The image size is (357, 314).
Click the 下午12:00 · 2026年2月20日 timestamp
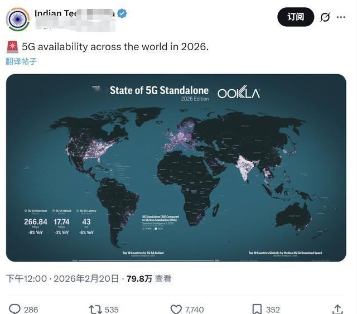[62, 278]
